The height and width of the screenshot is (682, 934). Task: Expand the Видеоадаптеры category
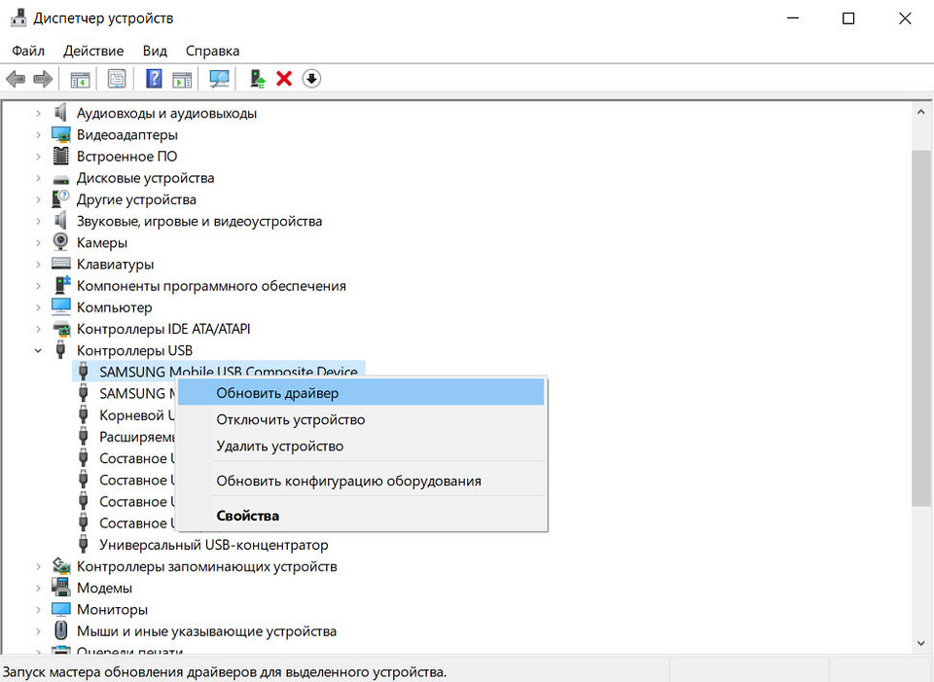pos(39,134)
